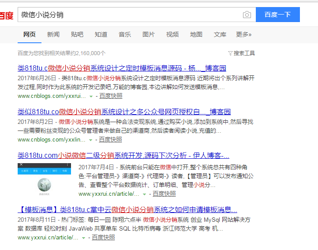The image size is (318, 250).
Task: Expand the 更多» menu
Action: click(244, 34)
